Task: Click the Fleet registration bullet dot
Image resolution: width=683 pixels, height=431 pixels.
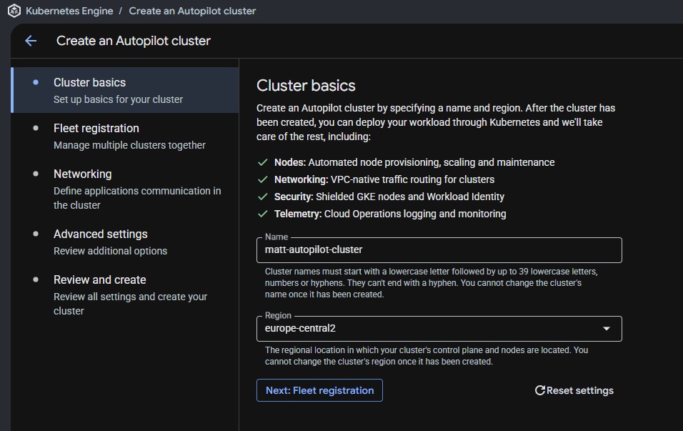Action: point(36,128)
